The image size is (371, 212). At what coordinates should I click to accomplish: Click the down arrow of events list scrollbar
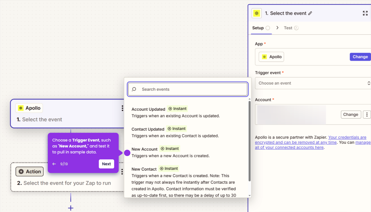(x=250, y=196)
